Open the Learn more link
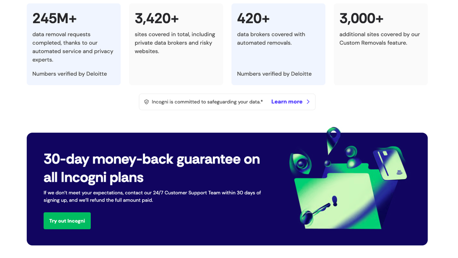The image size is (458, 258). point(287,102)
